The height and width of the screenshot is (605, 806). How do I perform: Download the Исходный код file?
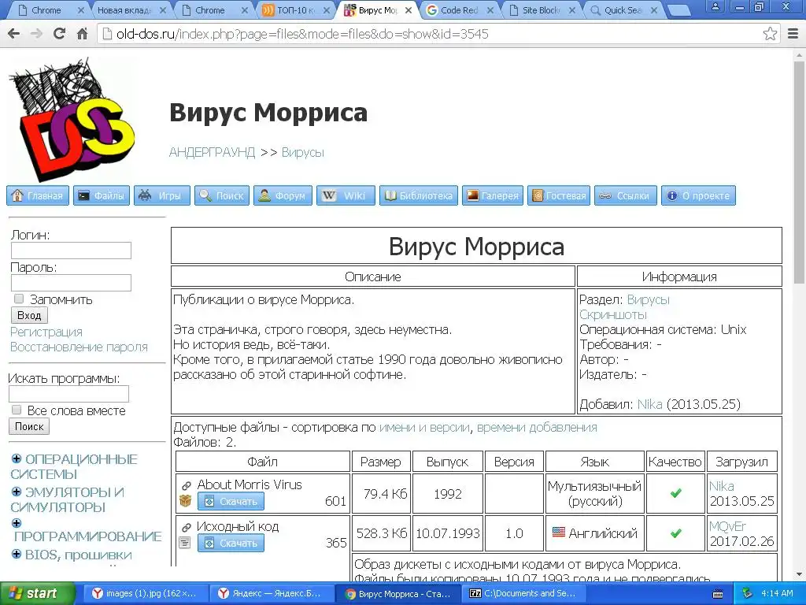231,543
